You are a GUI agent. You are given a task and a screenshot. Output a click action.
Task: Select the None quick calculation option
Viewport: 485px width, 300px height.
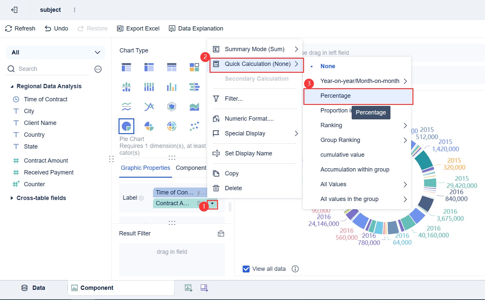coord(328,66)
